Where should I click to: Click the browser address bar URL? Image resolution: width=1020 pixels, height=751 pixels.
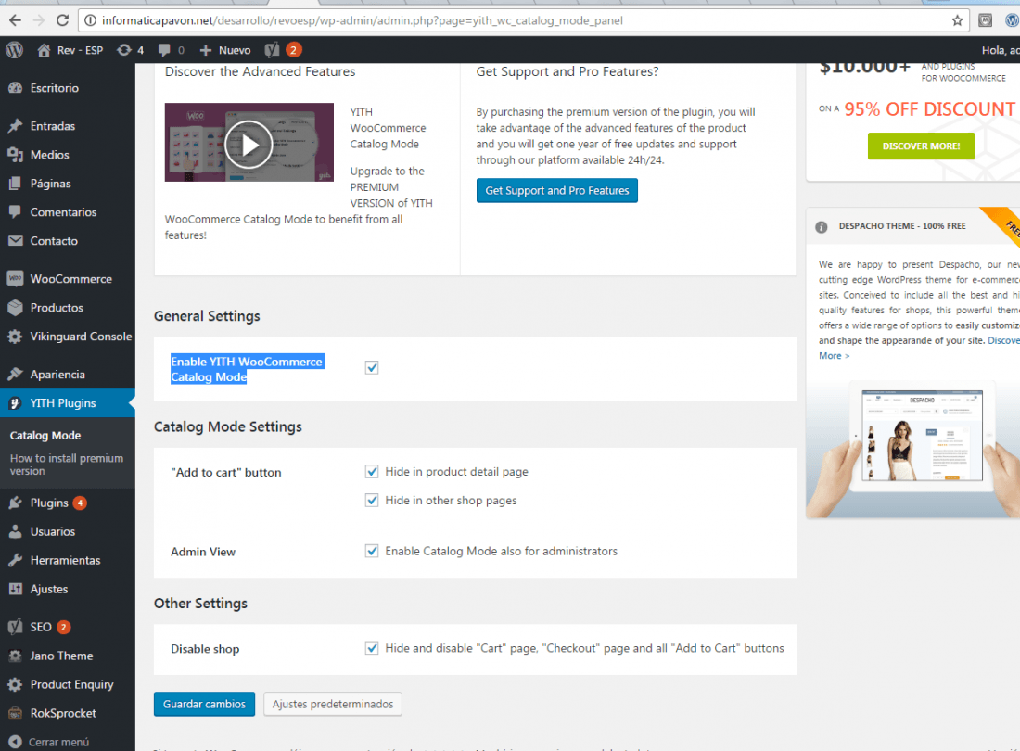(x=362, y=20)
